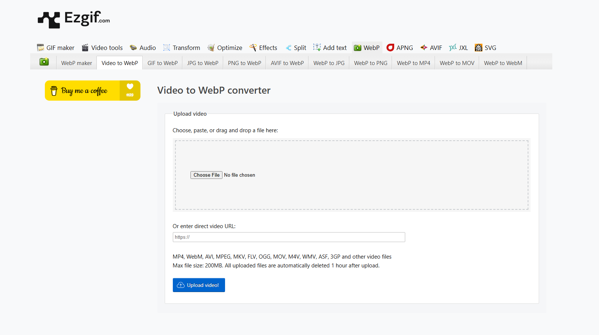The width and height of the screenshot is (599, 335).
Task: Select the Audio tools icon
Action: [133, 48]
